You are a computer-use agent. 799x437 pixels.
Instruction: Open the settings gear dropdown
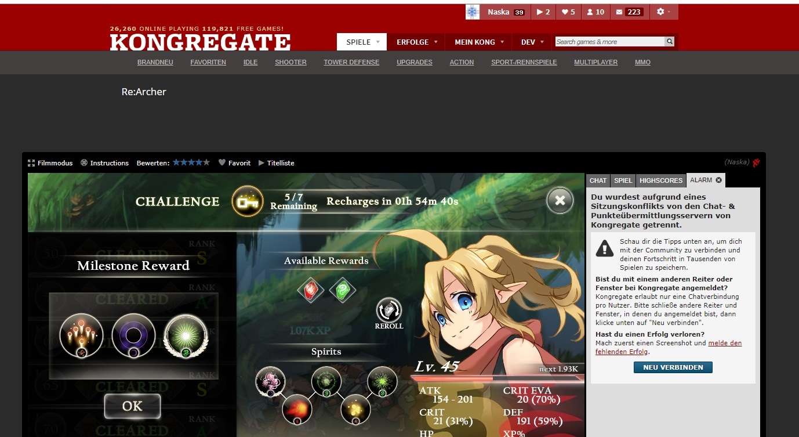click(663, 12)
